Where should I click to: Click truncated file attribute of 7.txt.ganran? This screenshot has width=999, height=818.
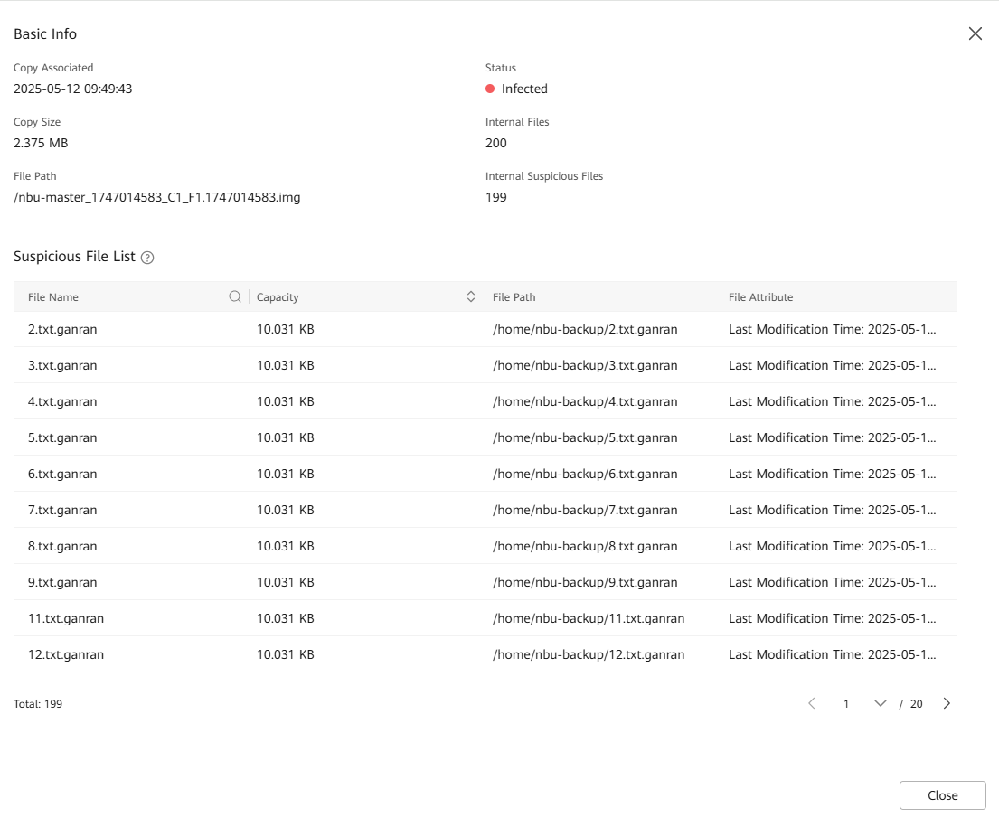pos(832,510)
